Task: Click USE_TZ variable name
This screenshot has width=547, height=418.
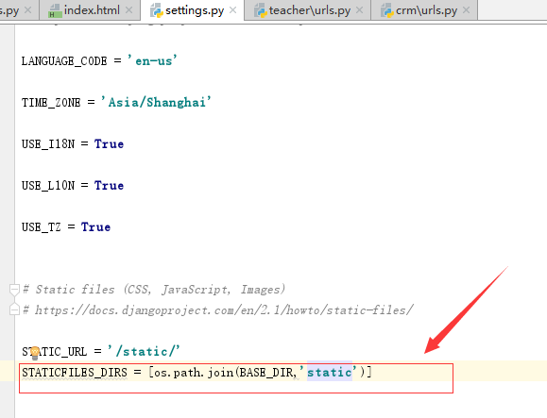Action: pyautogui.click(x=42, y=226)
